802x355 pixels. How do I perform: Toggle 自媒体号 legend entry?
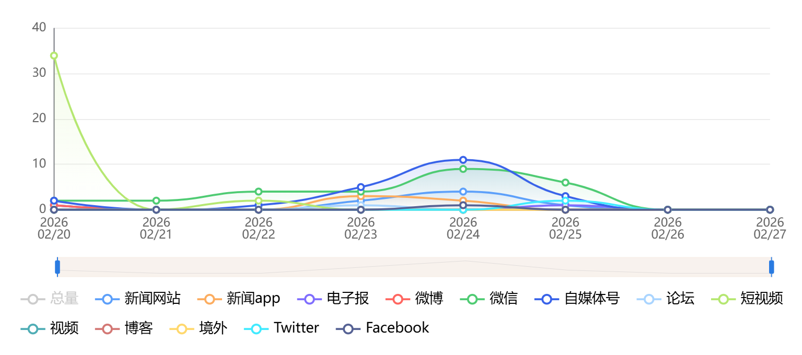point(577,299)
